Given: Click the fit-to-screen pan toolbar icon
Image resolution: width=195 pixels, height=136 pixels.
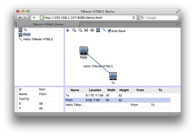Looking at the screenshot, I should [92, 30].
